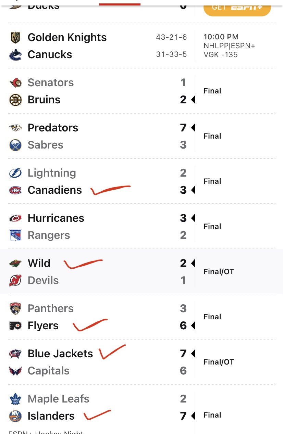Image resolution: width=283 pixels, height=434 pixels.
Task: Open the Maple Leafs team link
Action: [59, 399]
